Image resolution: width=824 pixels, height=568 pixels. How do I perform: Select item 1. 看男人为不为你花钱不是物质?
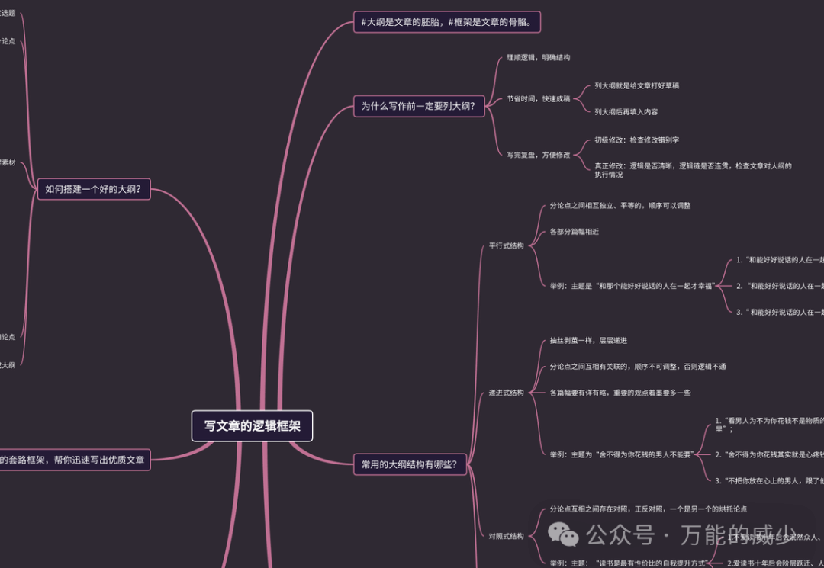click(769, 425)
